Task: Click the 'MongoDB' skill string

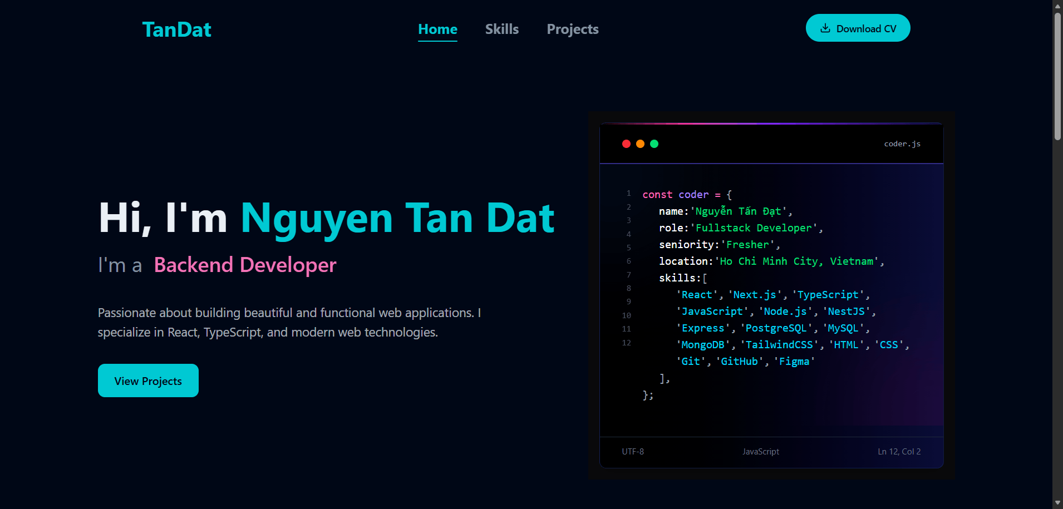Action: coord(703,345)
